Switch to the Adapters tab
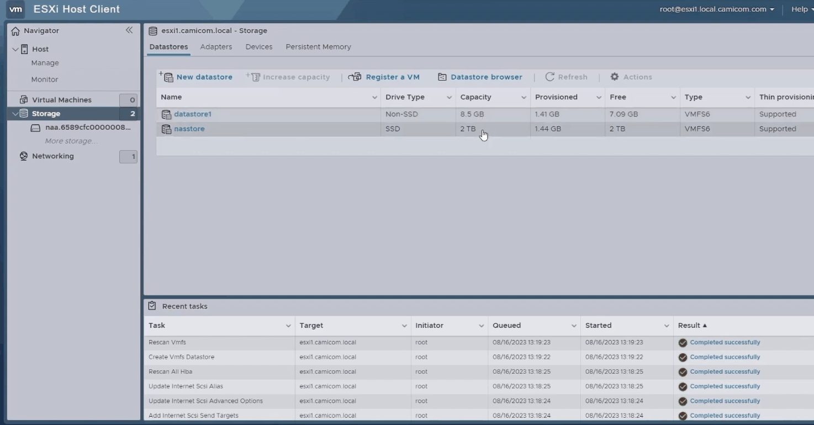Image resolution: width=814 pixels, height=425 pixels. click(x=216, y=47)
